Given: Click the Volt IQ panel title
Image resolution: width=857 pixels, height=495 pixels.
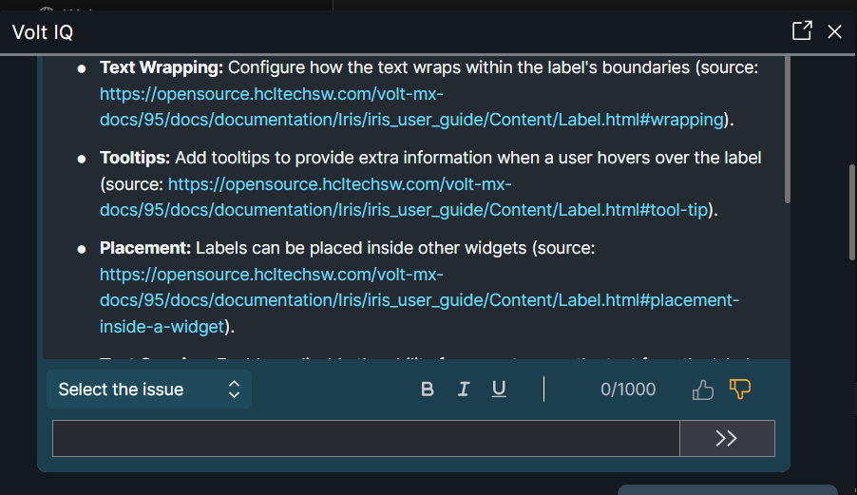Looking at the screenshot, I should (x=43, y=32).
